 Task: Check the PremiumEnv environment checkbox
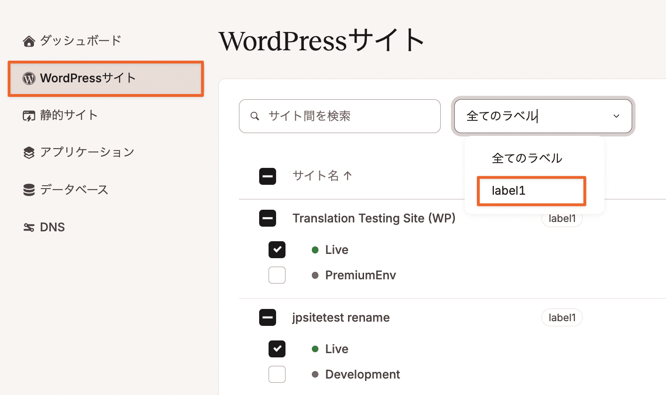pos(277,275)
